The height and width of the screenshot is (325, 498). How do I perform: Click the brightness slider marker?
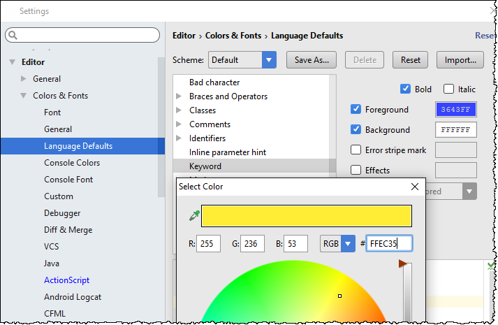(402, 263)
